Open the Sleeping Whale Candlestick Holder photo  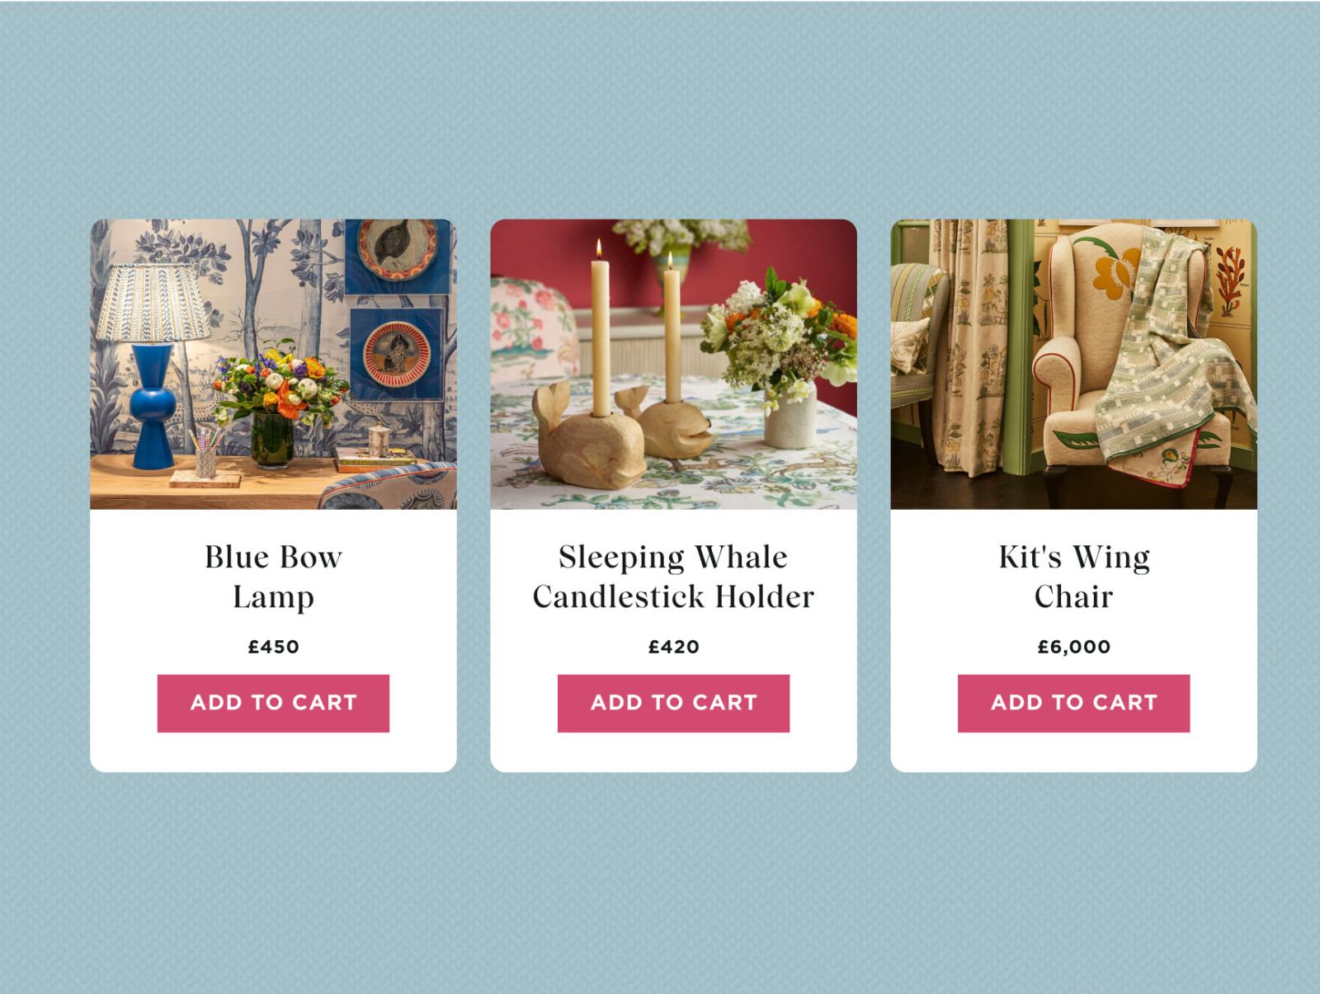click(673, 364)
